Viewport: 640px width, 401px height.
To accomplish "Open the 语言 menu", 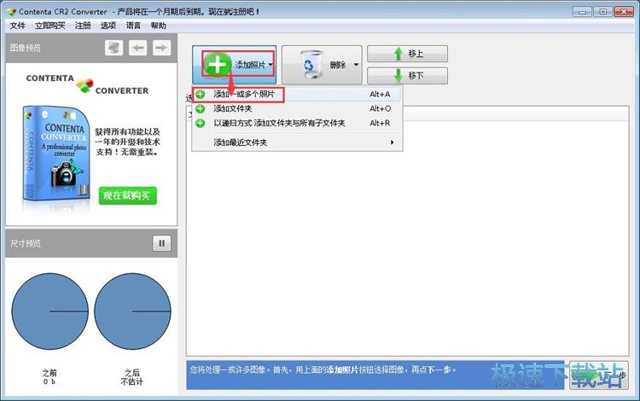I will pos(133,26).
